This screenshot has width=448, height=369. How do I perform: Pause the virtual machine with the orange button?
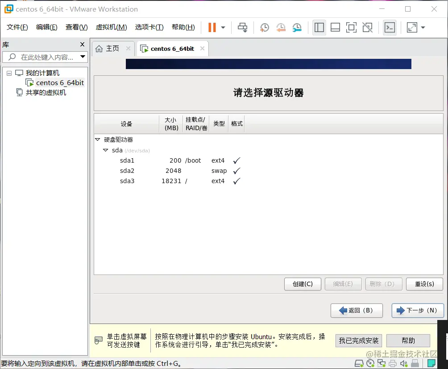click(212, 27)
